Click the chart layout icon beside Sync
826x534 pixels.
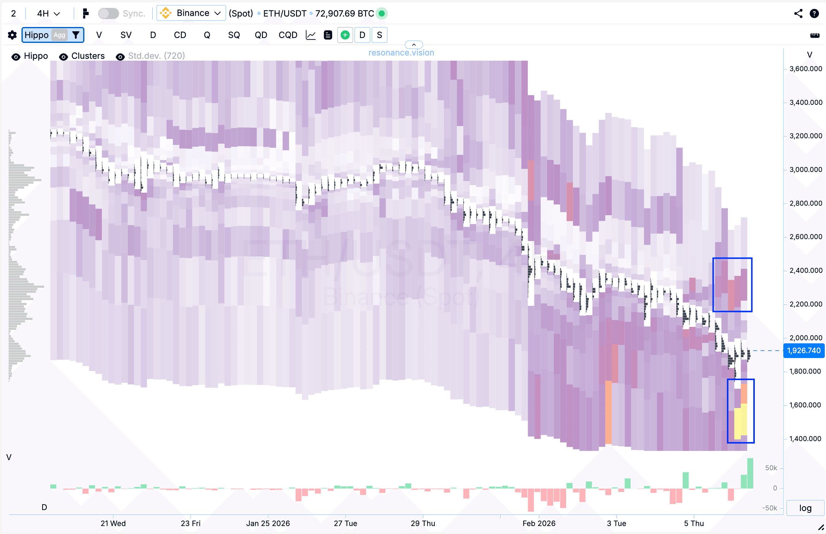point(85,13)
